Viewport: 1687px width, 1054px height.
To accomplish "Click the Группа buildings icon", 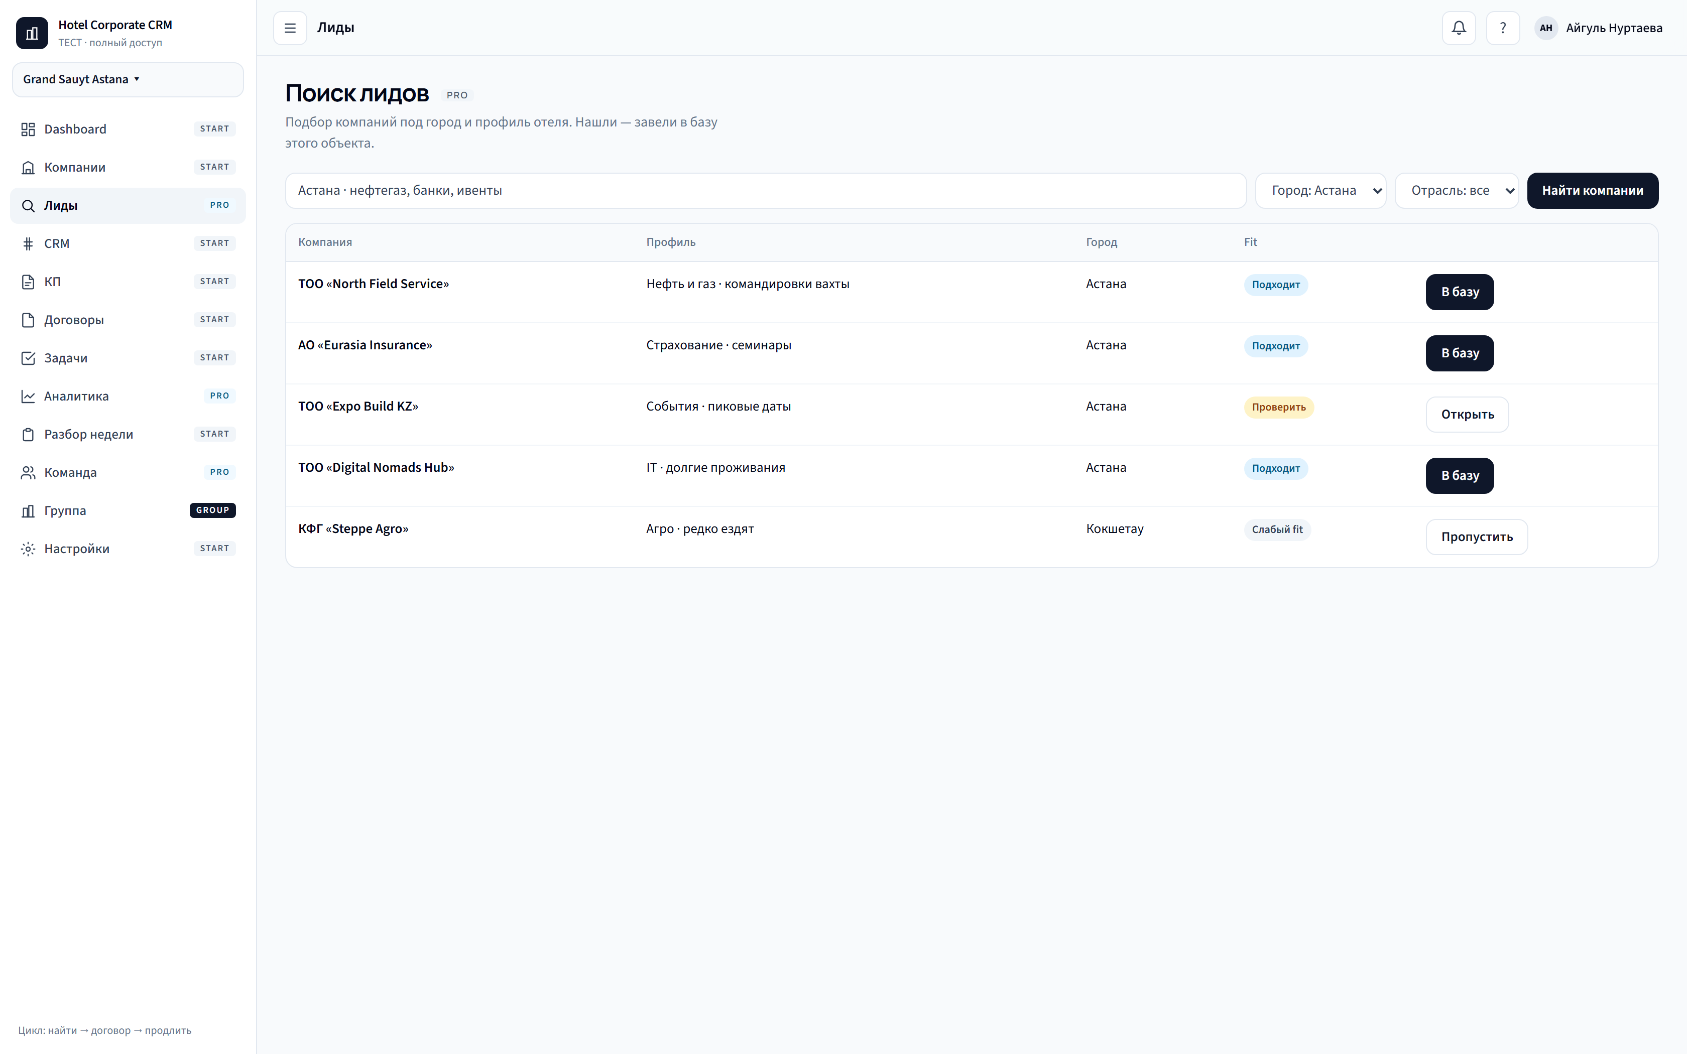I will coord(28,510).
